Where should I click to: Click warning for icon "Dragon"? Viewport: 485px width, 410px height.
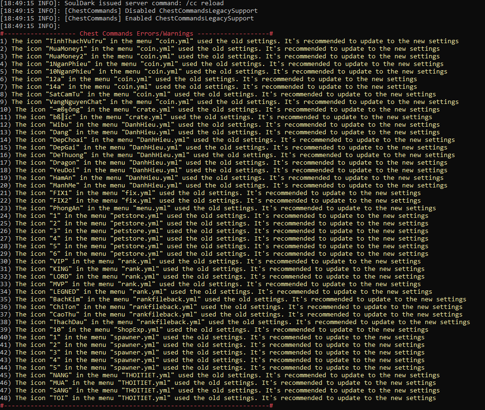point(224,163)
